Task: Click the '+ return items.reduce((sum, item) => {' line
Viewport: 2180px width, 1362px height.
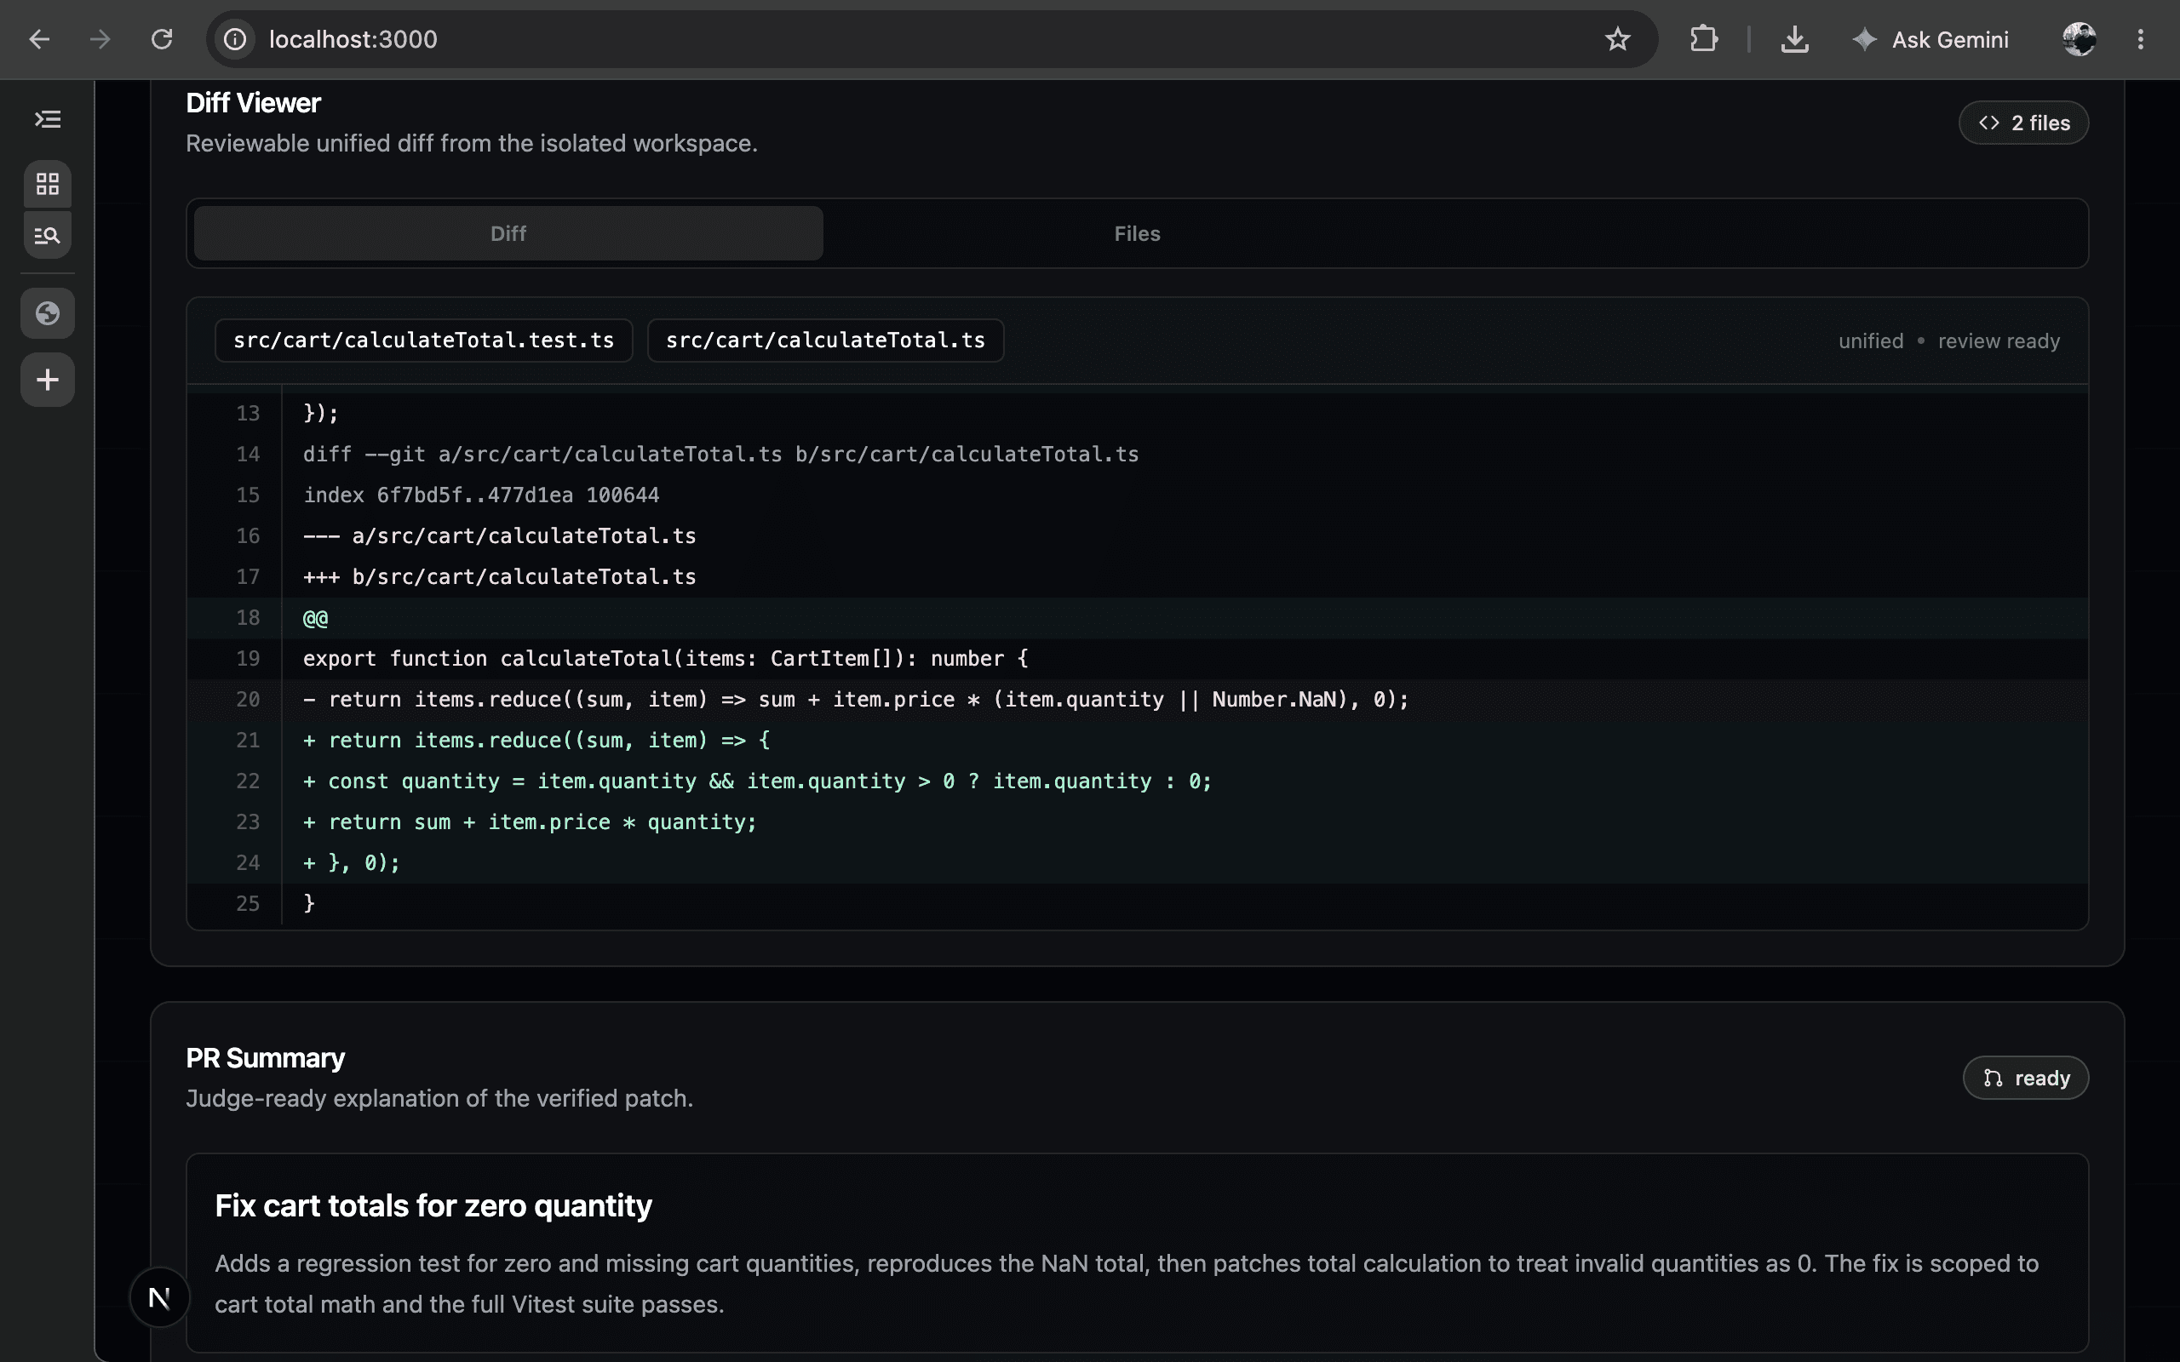Action: click(1138, 741)
